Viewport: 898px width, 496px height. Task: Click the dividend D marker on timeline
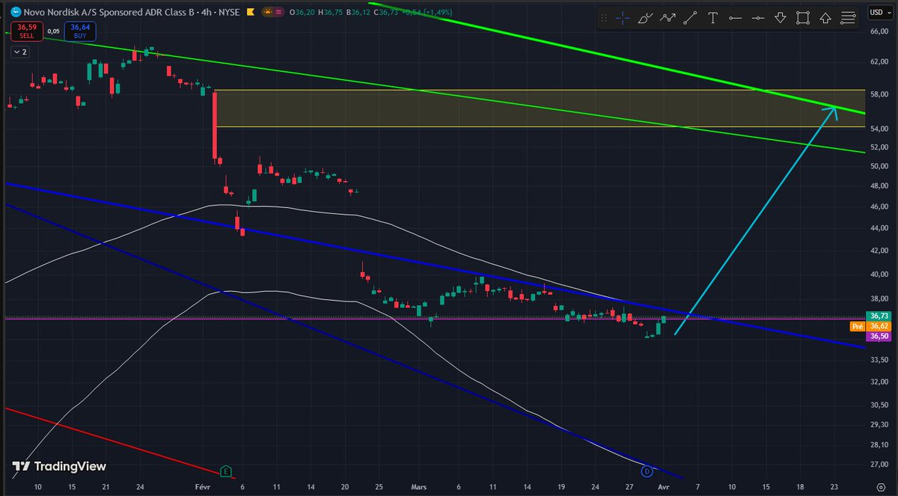coord(647,471)
